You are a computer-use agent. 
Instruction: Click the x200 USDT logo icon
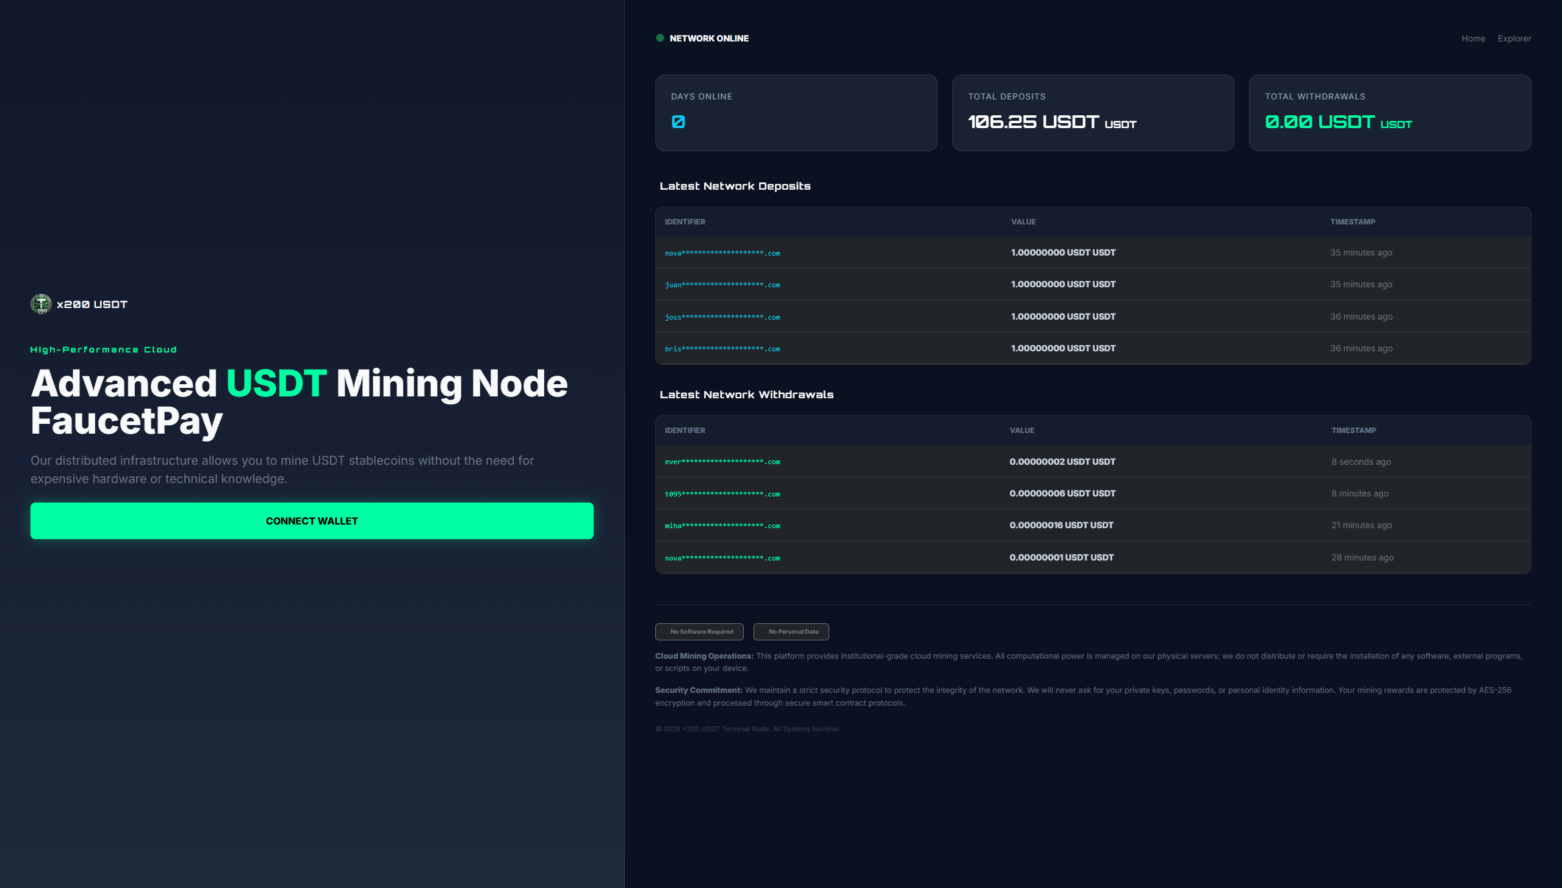point(41,304)
